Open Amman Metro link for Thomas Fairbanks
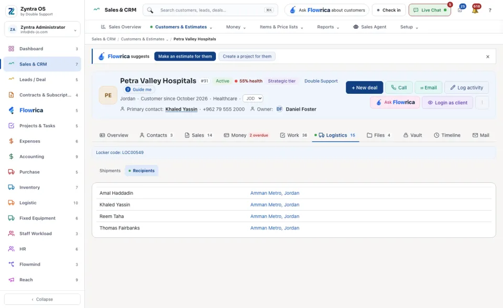 (275, 228)
